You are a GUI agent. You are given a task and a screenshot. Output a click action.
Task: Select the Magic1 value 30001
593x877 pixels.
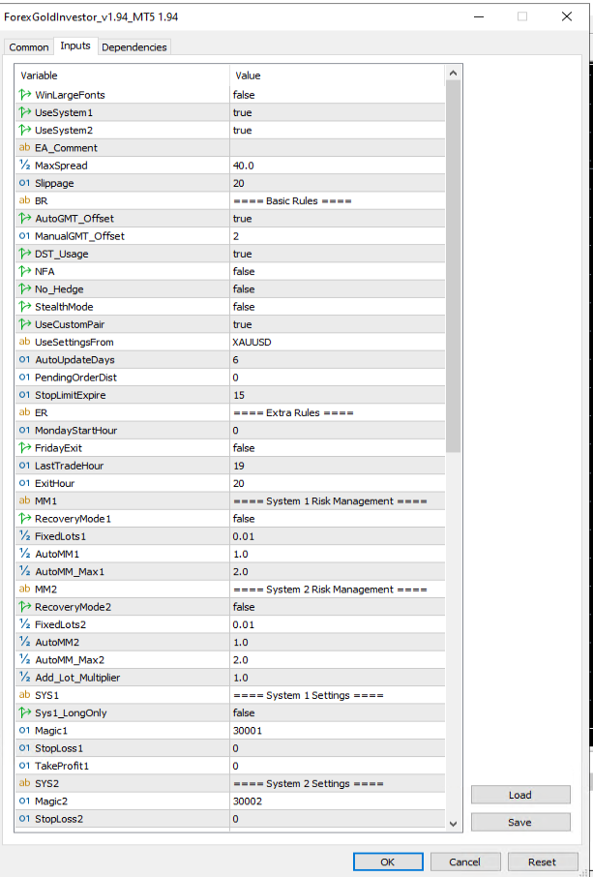pyautogui.click(x=248, y=731)
